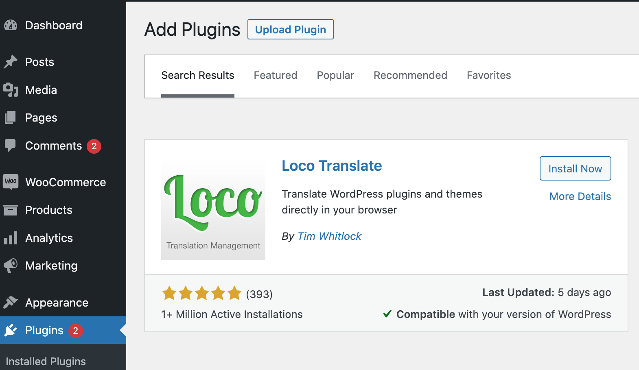This screenshot has width=639, height=370.
Task: Click the Marketing megaphone icon
Action: point(11,266)
